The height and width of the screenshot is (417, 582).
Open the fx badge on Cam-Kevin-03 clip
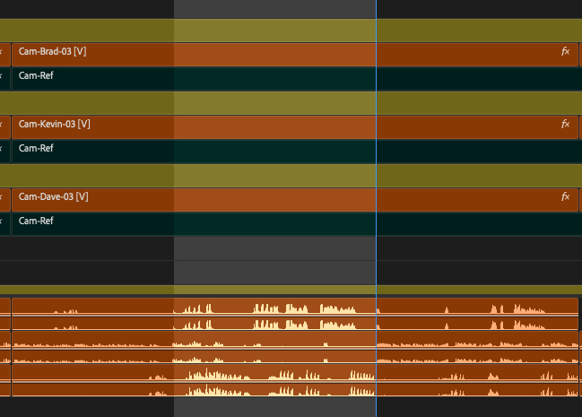(565, 125)
